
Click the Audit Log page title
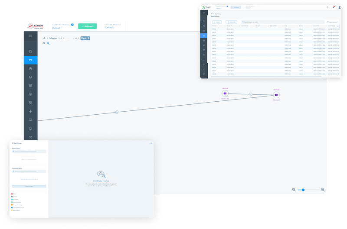point(215,16)
